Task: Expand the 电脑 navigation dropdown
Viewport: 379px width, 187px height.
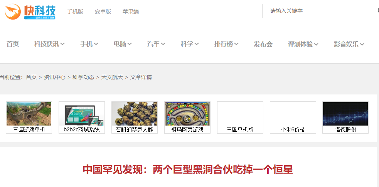Action: 123,44
